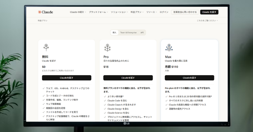Expand the 料金プラン navigation menu
Image resolution: width=253 pixels, height=132 pixels.
point(137,12)
